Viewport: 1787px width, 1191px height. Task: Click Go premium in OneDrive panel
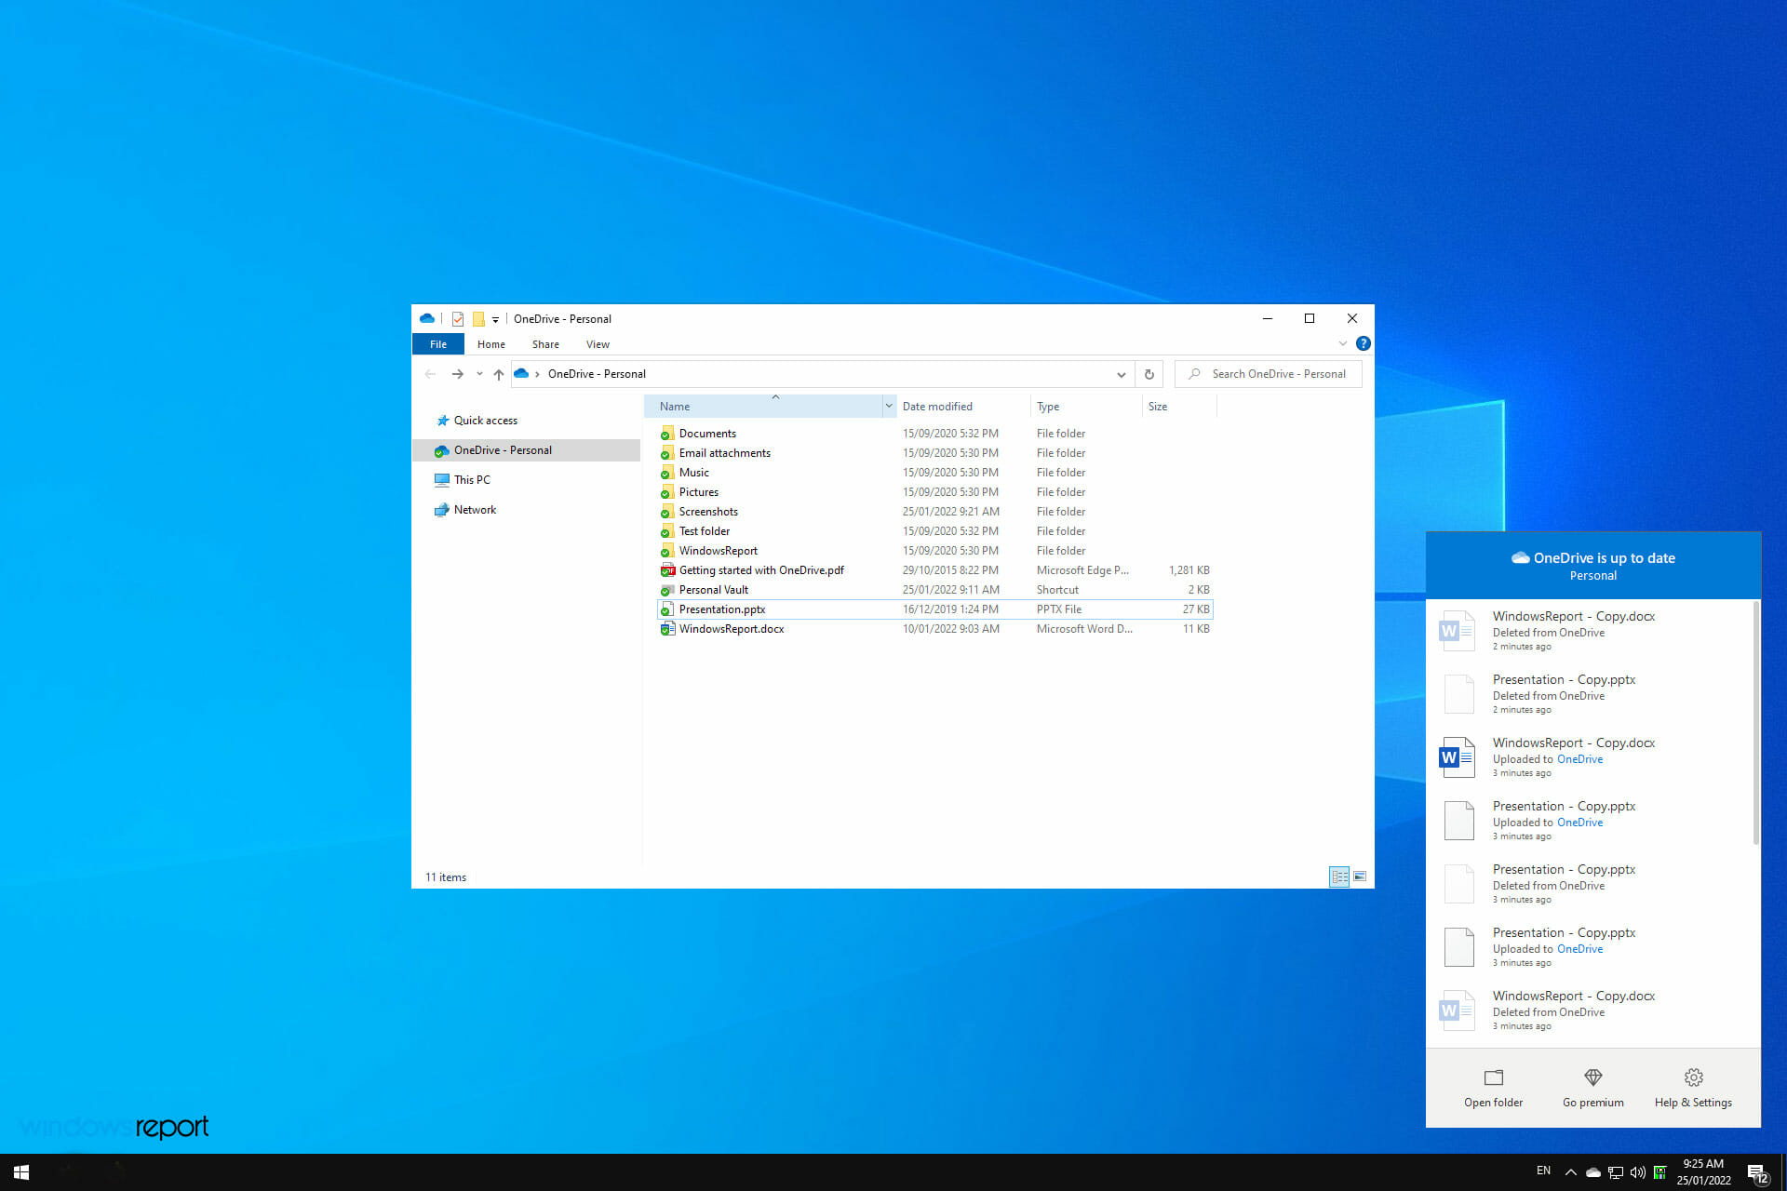coord(1592,1088)
